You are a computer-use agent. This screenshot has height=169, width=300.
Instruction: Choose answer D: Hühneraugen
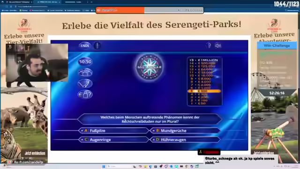coord(185,140)
